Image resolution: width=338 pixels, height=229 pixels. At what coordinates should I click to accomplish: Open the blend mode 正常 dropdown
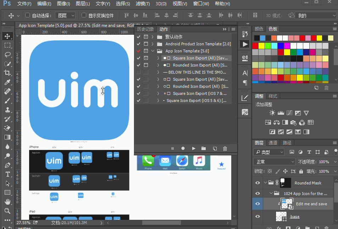tap(275, 162)
